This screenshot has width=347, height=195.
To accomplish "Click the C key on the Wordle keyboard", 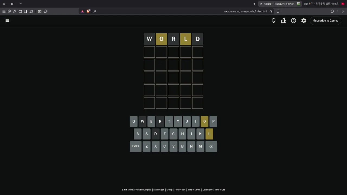I will pyautogui.click(x=165, y=146).
